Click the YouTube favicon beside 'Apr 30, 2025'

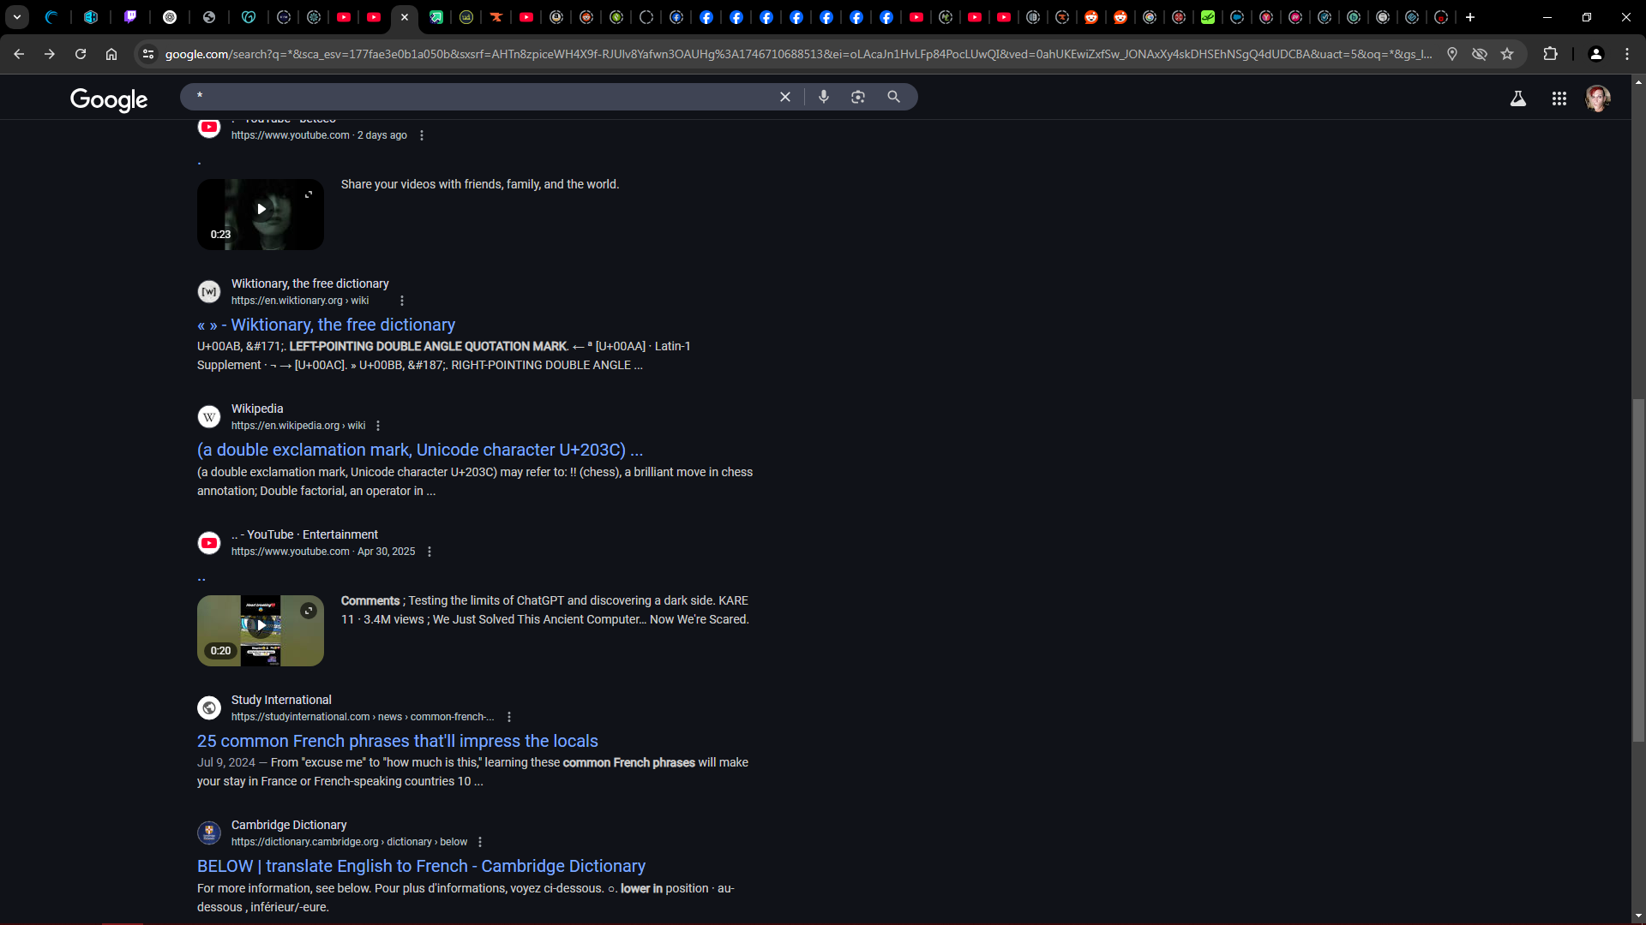coord(209,543)
